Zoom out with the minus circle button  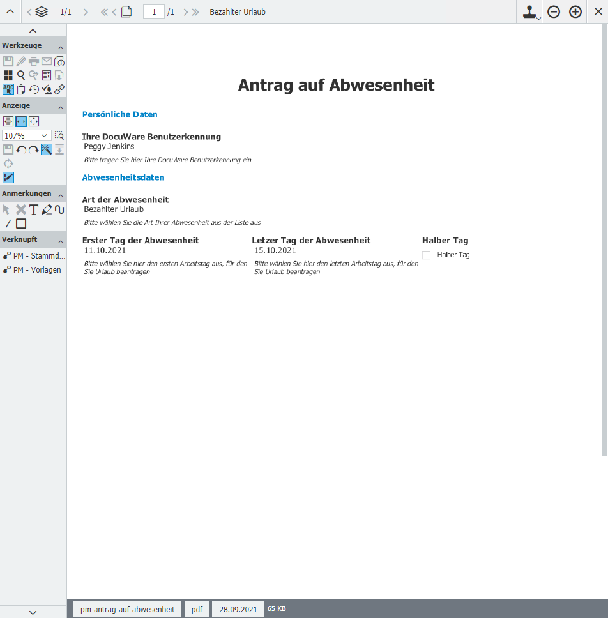pos(554,12)
